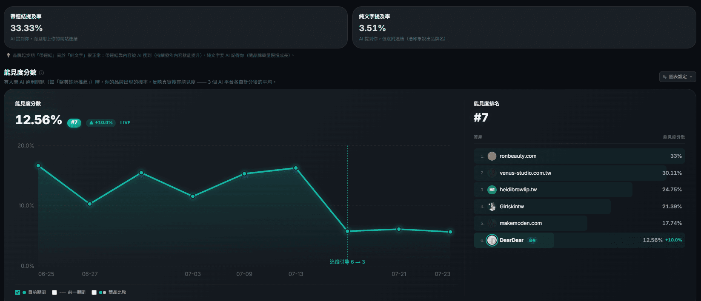Click the venus-studio.com.tw ranking name

pyautogui.click(x=525, y=173)
